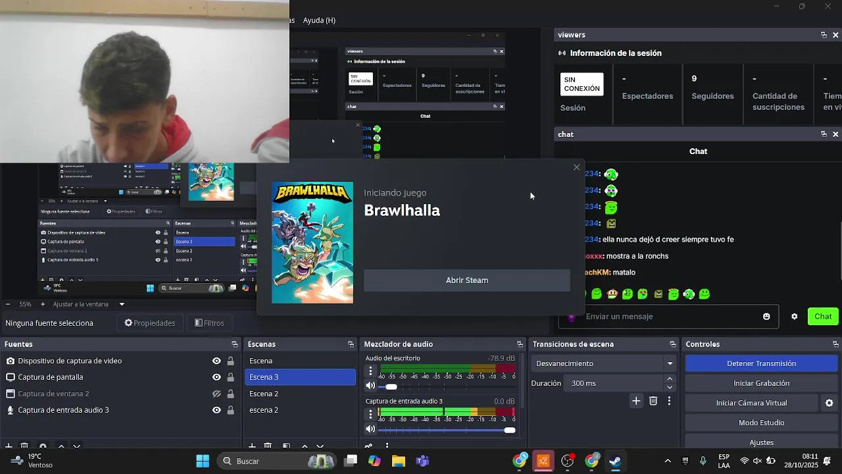
Task: Mute the Captura de entrada audio 3 channel
Action: point(370,429)
